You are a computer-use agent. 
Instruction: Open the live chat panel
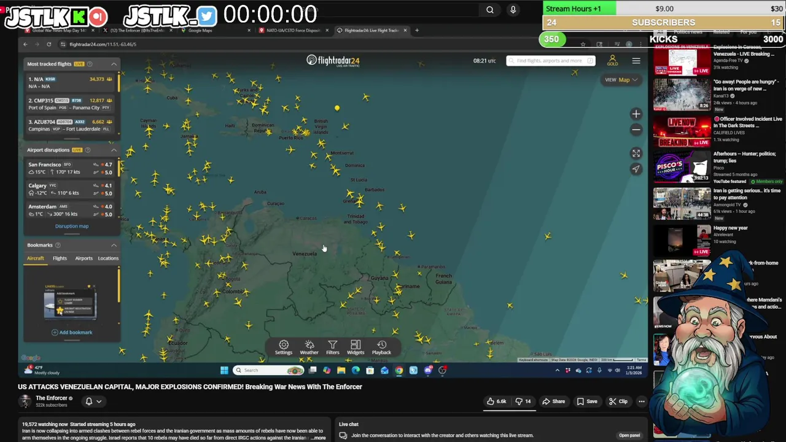point(629,435)
